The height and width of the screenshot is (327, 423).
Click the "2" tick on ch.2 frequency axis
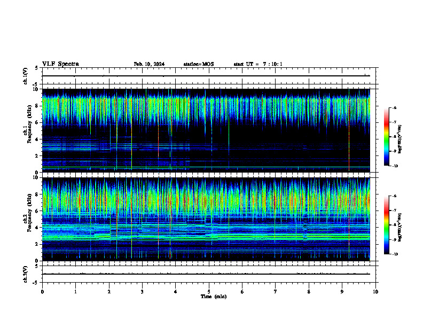coord(37,244)
